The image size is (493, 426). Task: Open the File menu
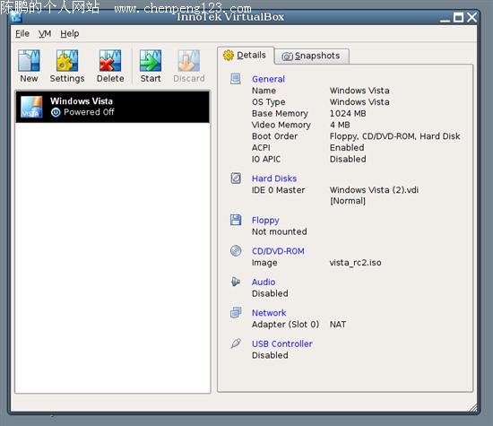pos(22,33)
